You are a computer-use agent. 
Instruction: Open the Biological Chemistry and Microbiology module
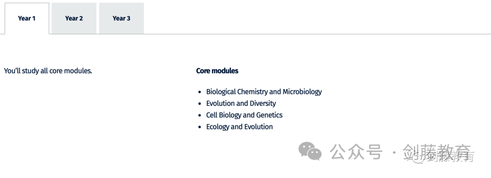coord(264,92)
